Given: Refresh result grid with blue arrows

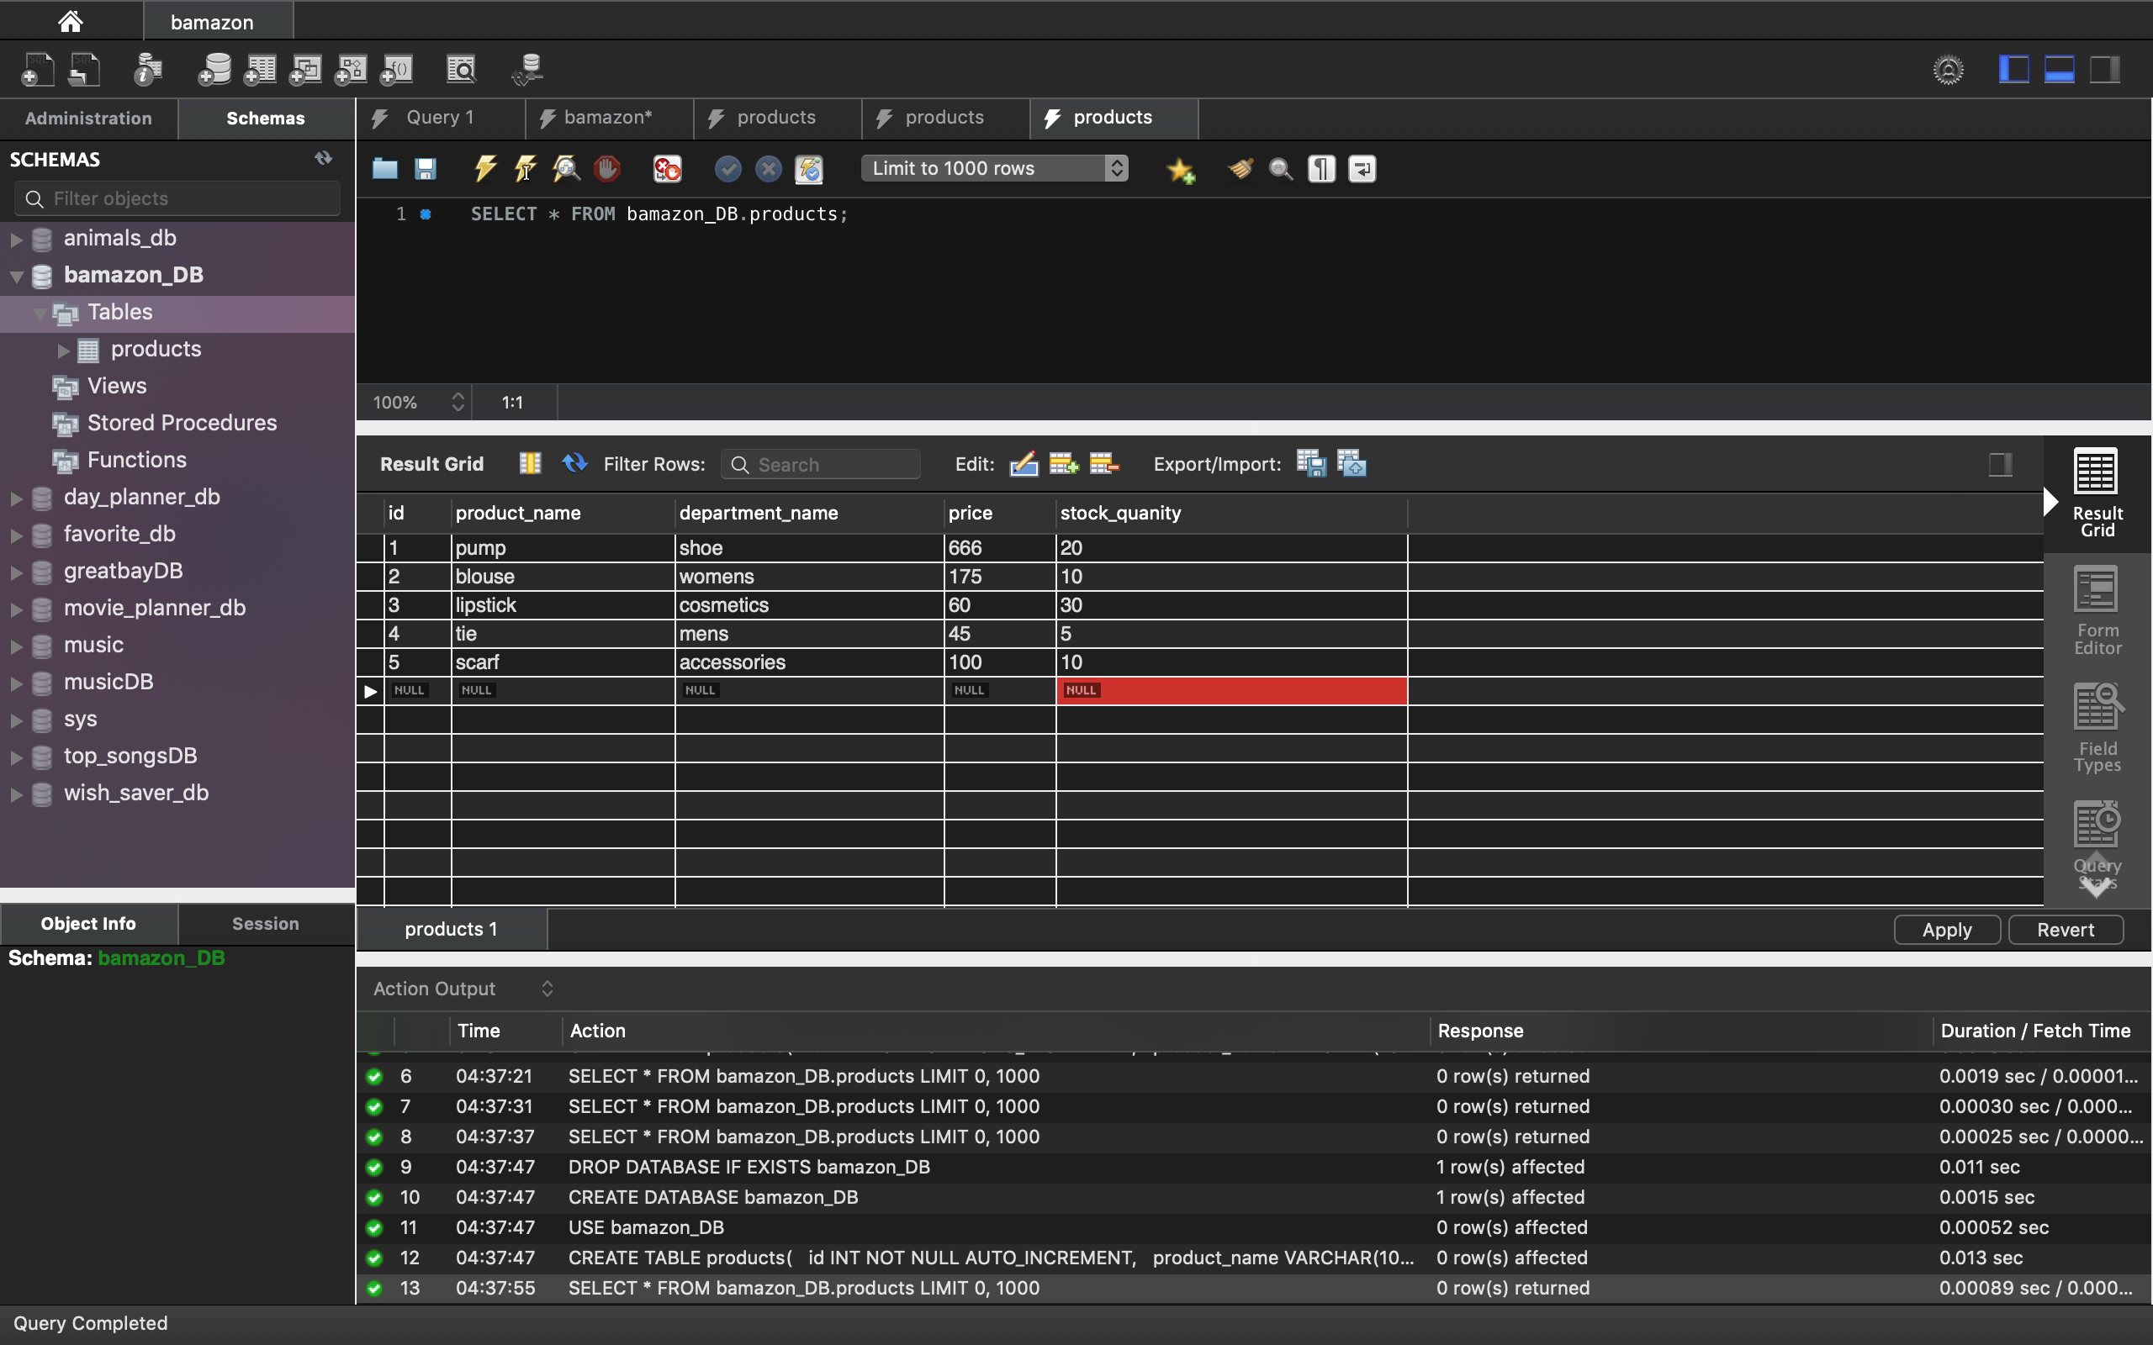Looking at the screenshot, I should click(574, 463).
